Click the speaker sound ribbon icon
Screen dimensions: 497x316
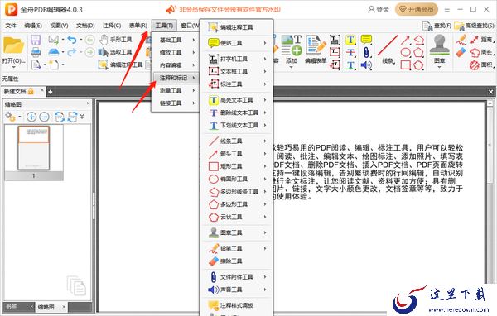366,65
